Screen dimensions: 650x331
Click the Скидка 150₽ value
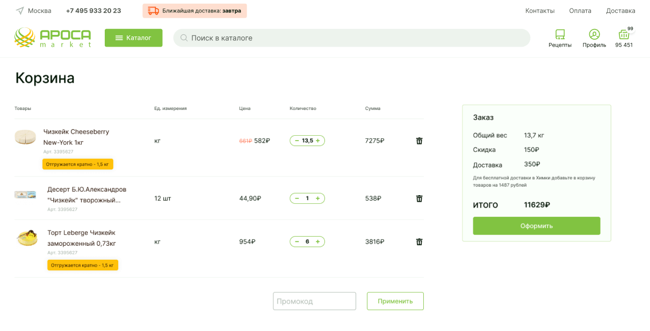[x=531, y=150]
